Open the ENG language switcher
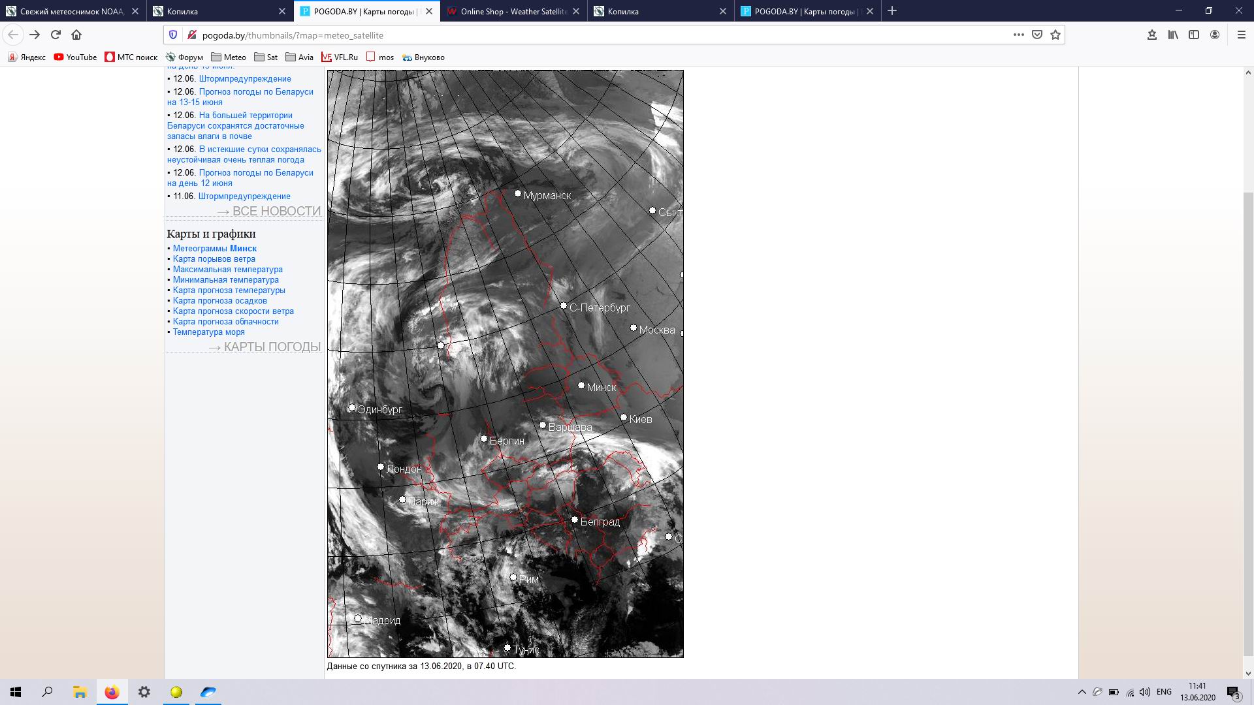Screen dimensions: 1254x705 [x=1164, y=692]
